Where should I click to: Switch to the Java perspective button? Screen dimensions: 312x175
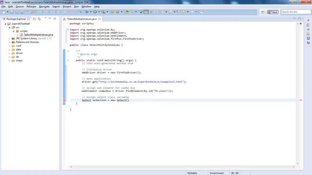[273, 12]
